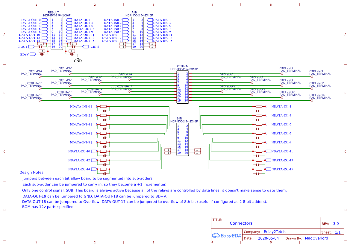
Task: Click the EasyEDA logo in the title block
Action: [227, 236]
